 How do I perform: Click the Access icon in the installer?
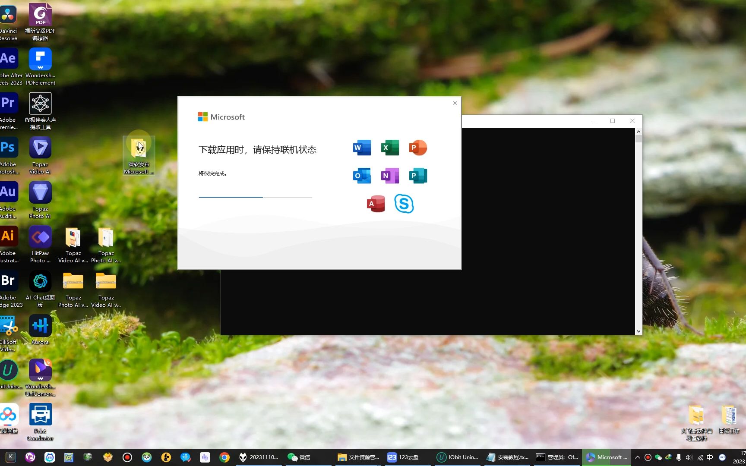pos(376,204)
